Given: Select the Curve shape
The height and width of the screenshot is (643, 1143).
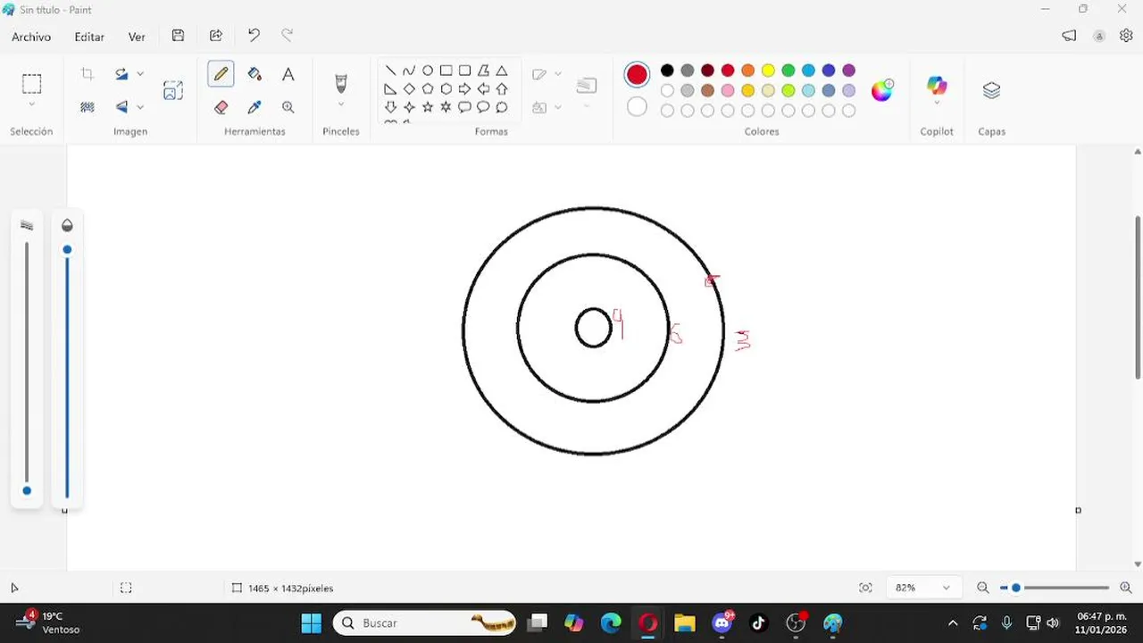Looking at the screenshot, I should point(409,71).
